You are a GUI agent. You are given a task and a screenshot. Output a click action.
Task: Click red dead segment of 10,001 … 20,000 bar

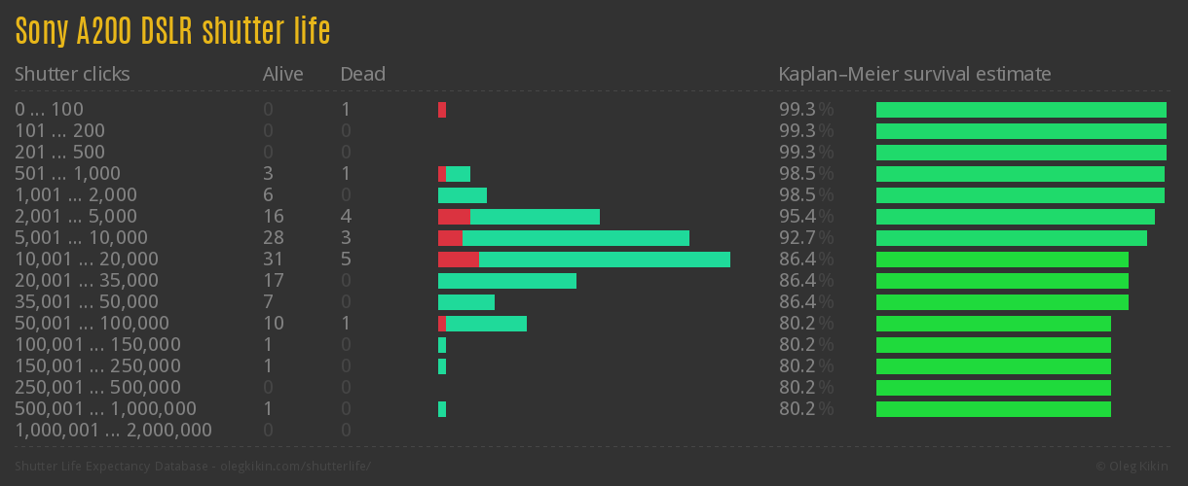coord(458,260)
